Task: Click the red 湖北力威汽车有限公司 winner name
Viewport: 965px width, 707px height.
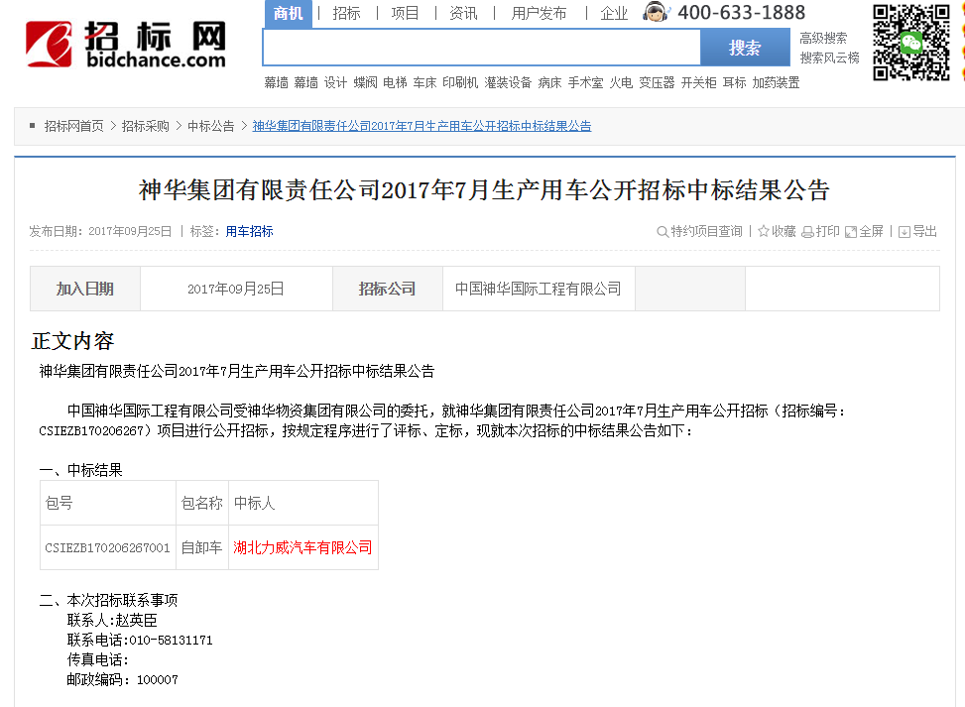Action: click(x=302, y=547)
